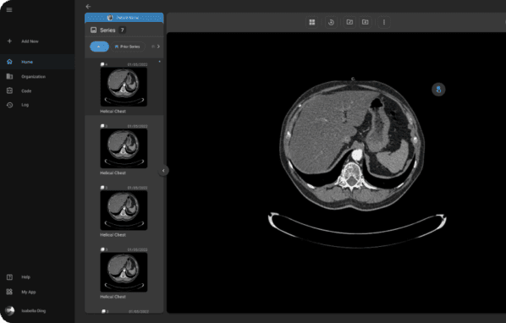The width and height of the screenshot is (506, 323).
Task: Collapse the series panel with the left chevron
Action: pos(163,171)
